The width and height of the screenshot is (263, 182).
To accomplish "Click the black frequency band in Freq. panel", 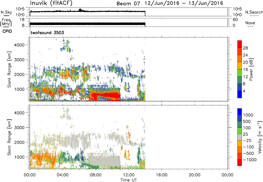I will [87, 24].
